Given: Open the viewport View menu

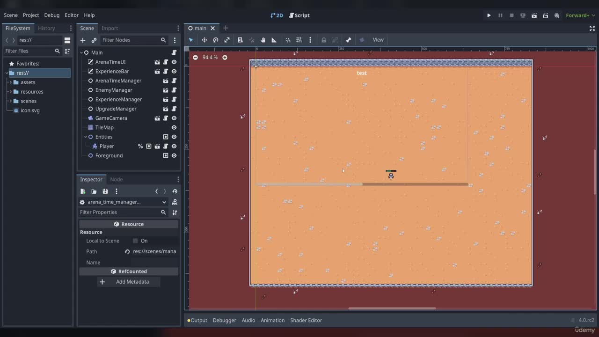Looking at the screenshot, I should [x=378, y=40].
